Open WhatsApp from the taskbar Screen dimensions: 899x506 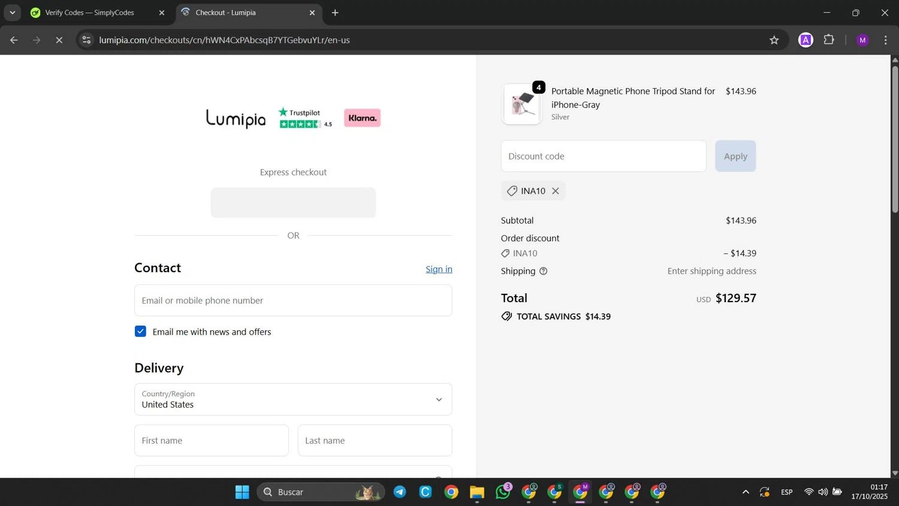(503, 492)
